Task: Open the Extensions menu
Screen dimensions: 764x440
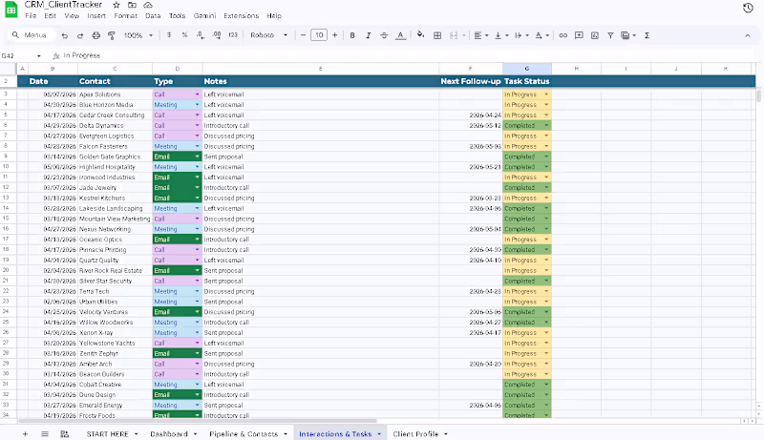Action: point(242,15)
